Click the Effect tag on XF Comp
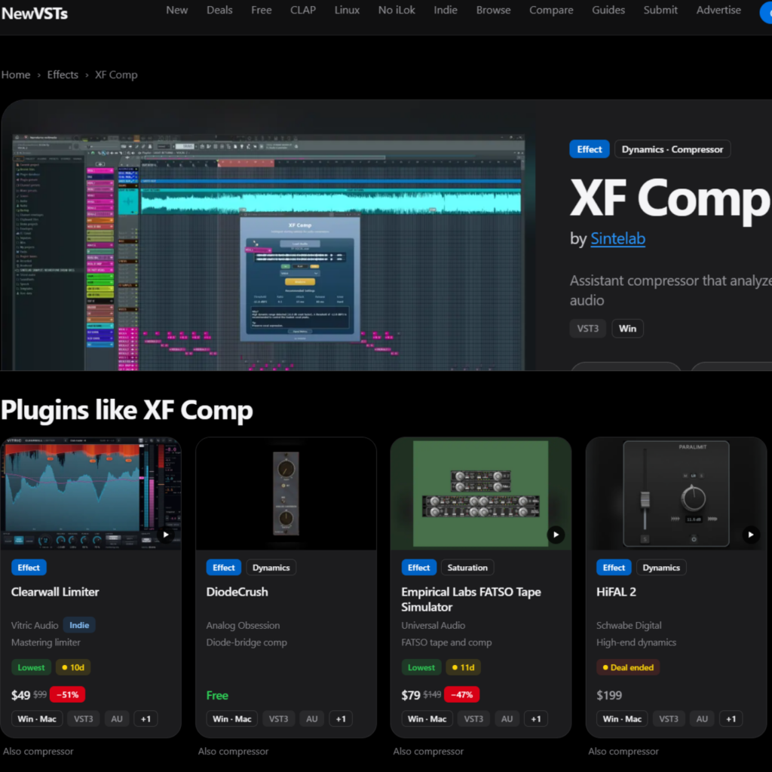Viewport: 772px width, 772px height. 590,149
